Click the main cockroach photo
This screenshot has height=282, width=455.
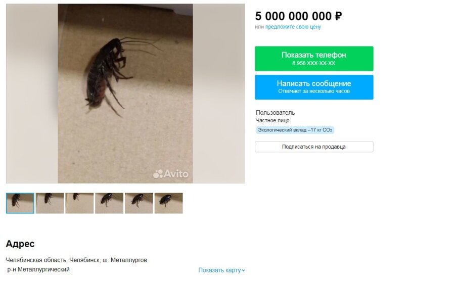(x=125, y=93)
